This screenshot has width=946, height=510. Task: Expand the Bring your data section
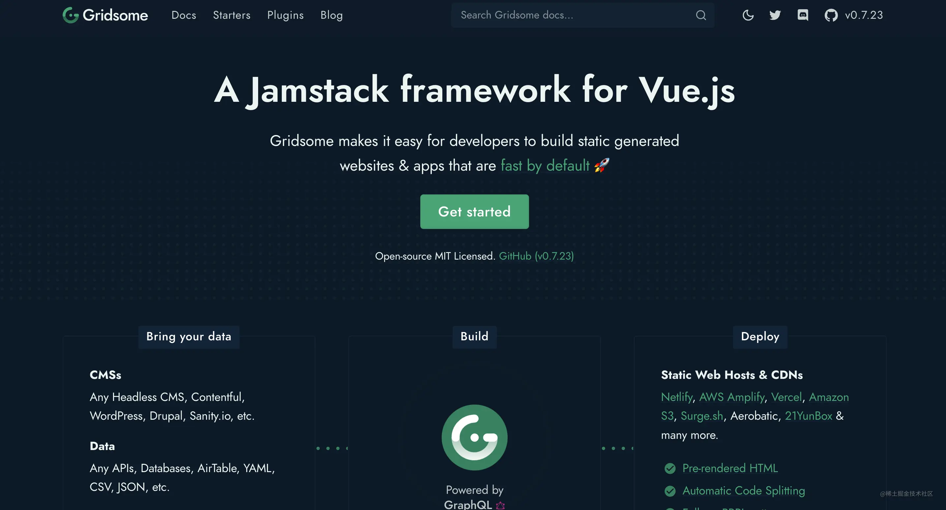[189, 336]
